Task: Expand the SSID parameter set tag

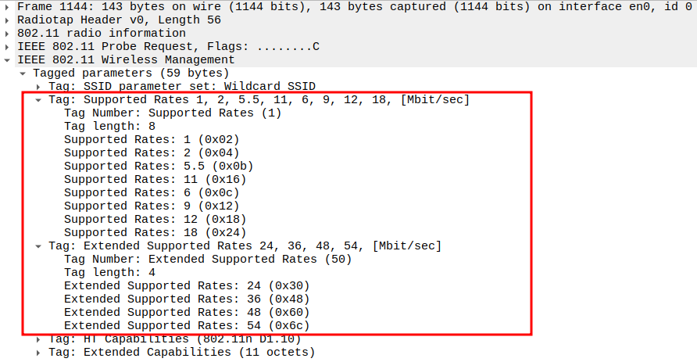Action: [38, 86]
